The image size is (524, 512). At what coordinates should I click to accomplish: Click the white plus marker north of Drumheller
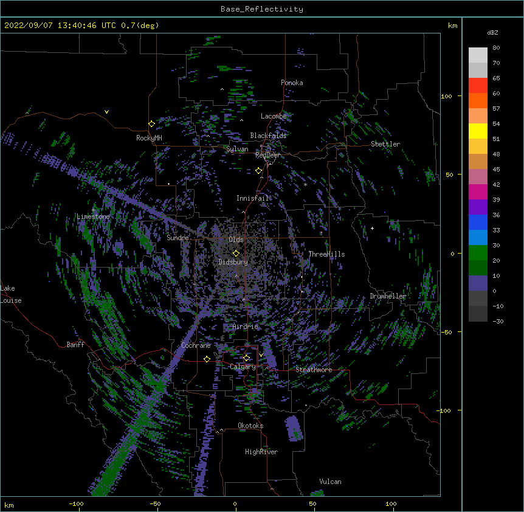(x=372, y=228)
